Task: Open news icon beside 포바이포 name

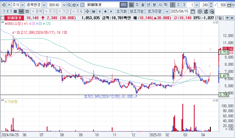Action: 82,5
